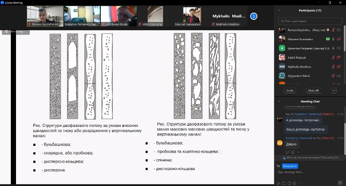346x186 pixels.
Task: Click Andrii Forsyuk's disabled camera icon
Action: tap(339, 57)
